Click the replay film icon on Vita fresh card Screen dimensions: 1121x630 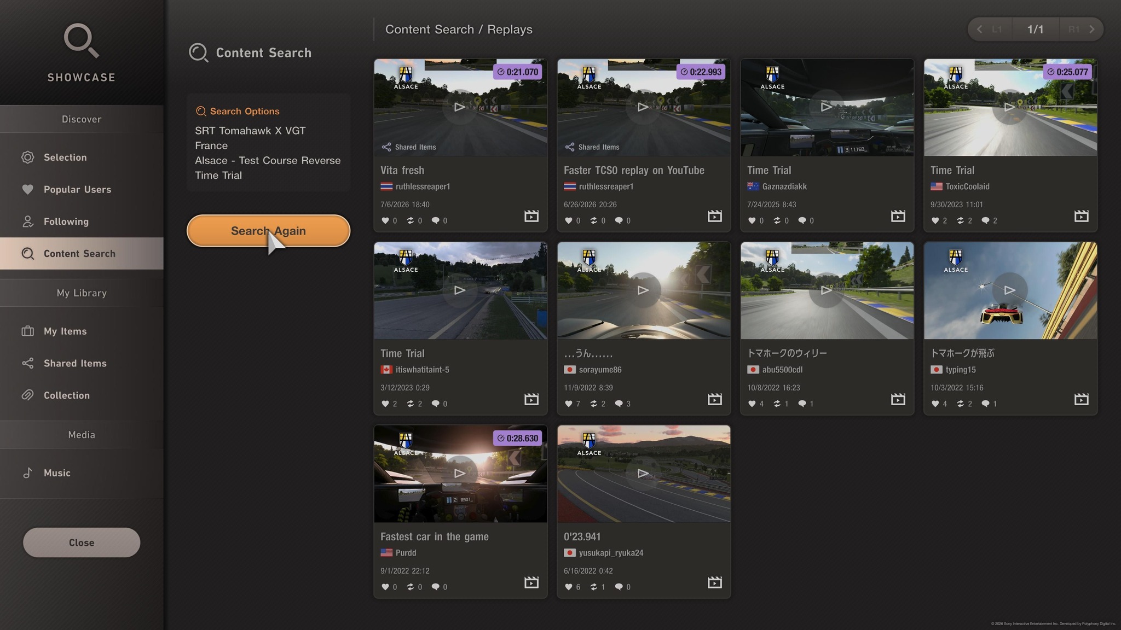(x=531, y=216)
